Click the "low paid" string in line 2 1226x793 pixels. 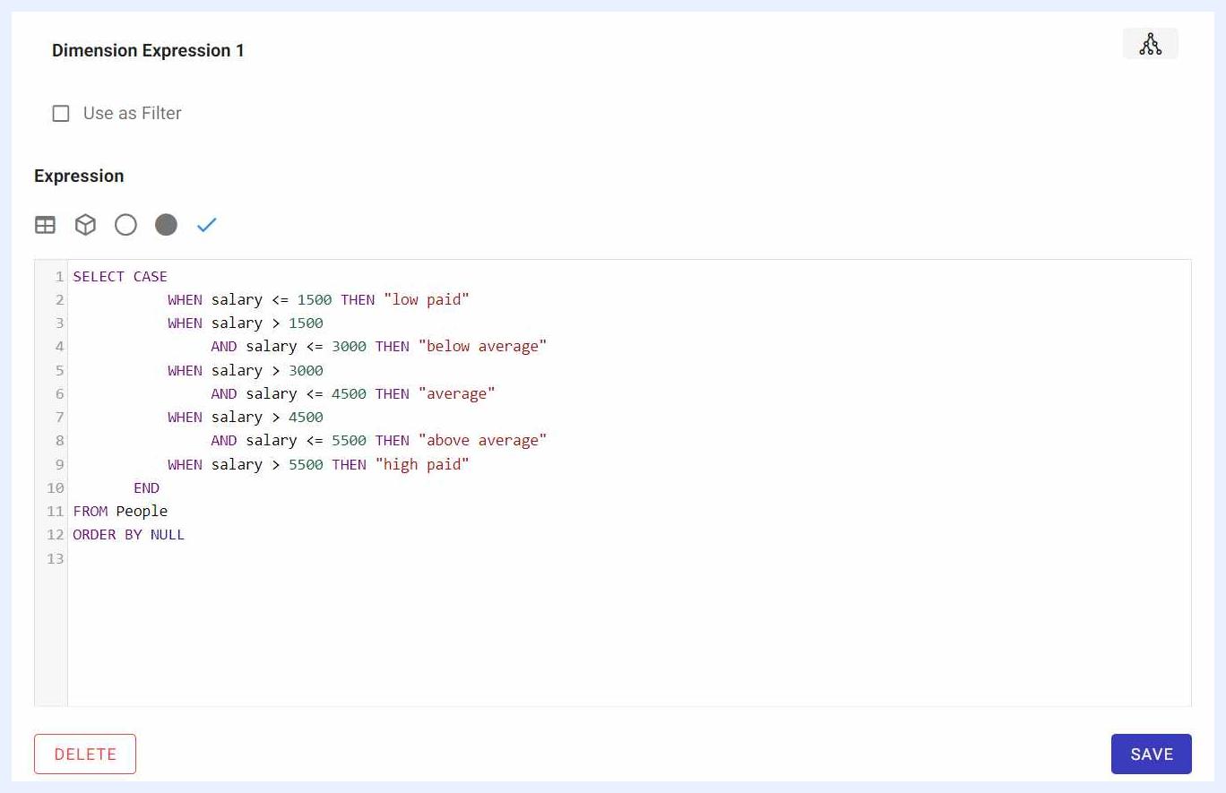tap(427, 299)
